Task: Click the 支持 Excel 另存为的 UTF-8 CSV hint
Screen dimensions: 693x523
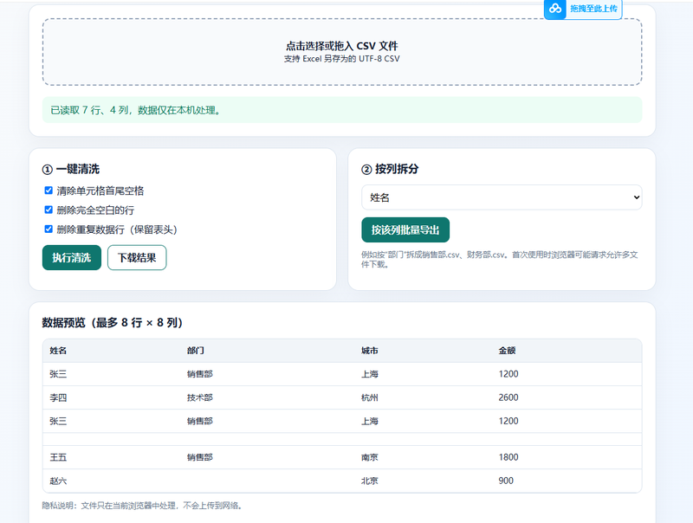Action: tap(341, 59)
